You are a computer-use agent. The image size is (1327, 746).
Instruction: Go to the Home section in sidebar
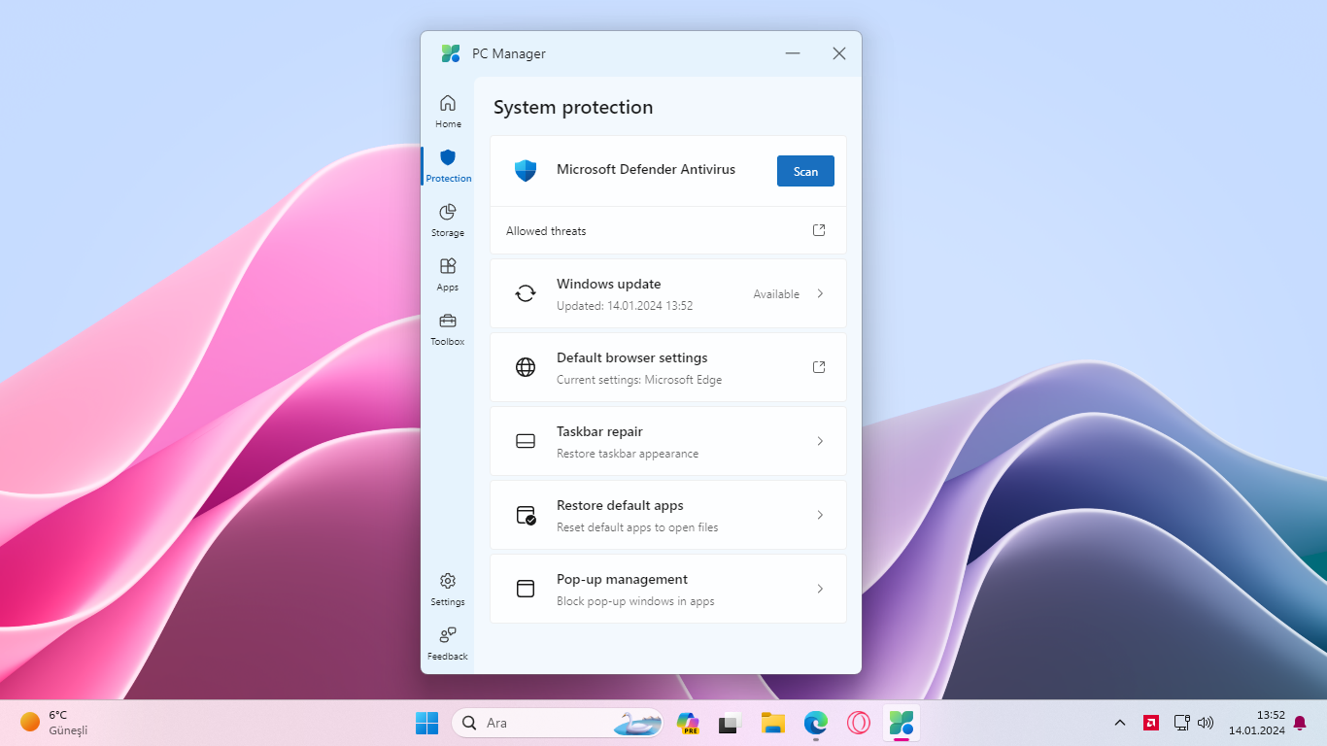point(448,111)
